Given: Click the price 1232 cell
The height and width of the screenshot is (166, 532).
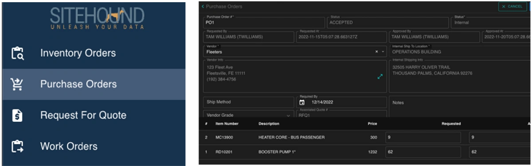Looking at the screenshot, I should (372, 152).
